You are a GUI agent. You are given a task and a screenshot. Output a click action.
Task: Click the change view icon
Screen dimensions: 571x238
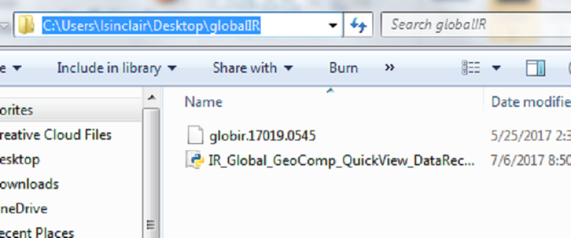point(471,68)
